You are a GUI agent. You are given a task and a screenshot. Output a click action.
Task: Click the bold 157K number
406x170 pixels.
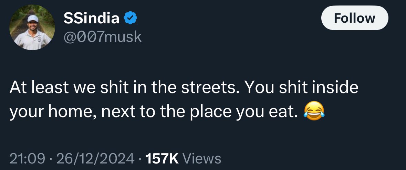coord(162,158)
